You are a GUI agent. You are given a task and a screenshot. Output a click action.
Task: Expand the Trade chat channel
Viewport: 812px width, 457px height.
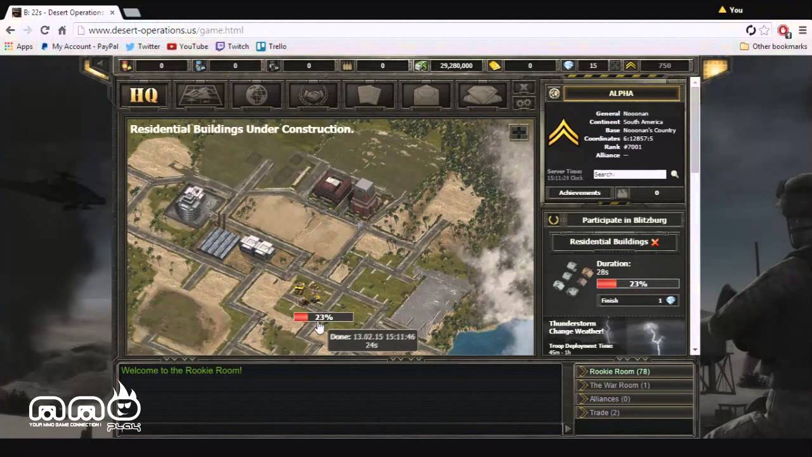pos(634,413)
